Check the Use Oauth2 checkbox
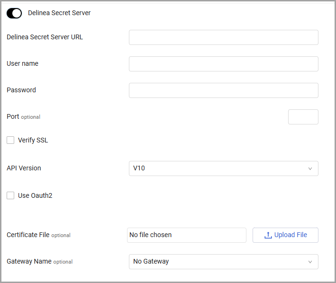 coord(10,195)
